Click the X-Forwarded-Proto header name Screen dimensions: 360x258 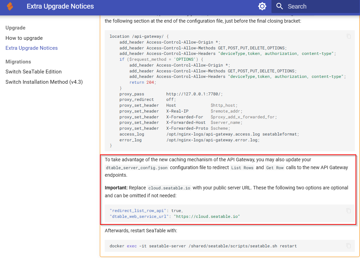[187, 128]
